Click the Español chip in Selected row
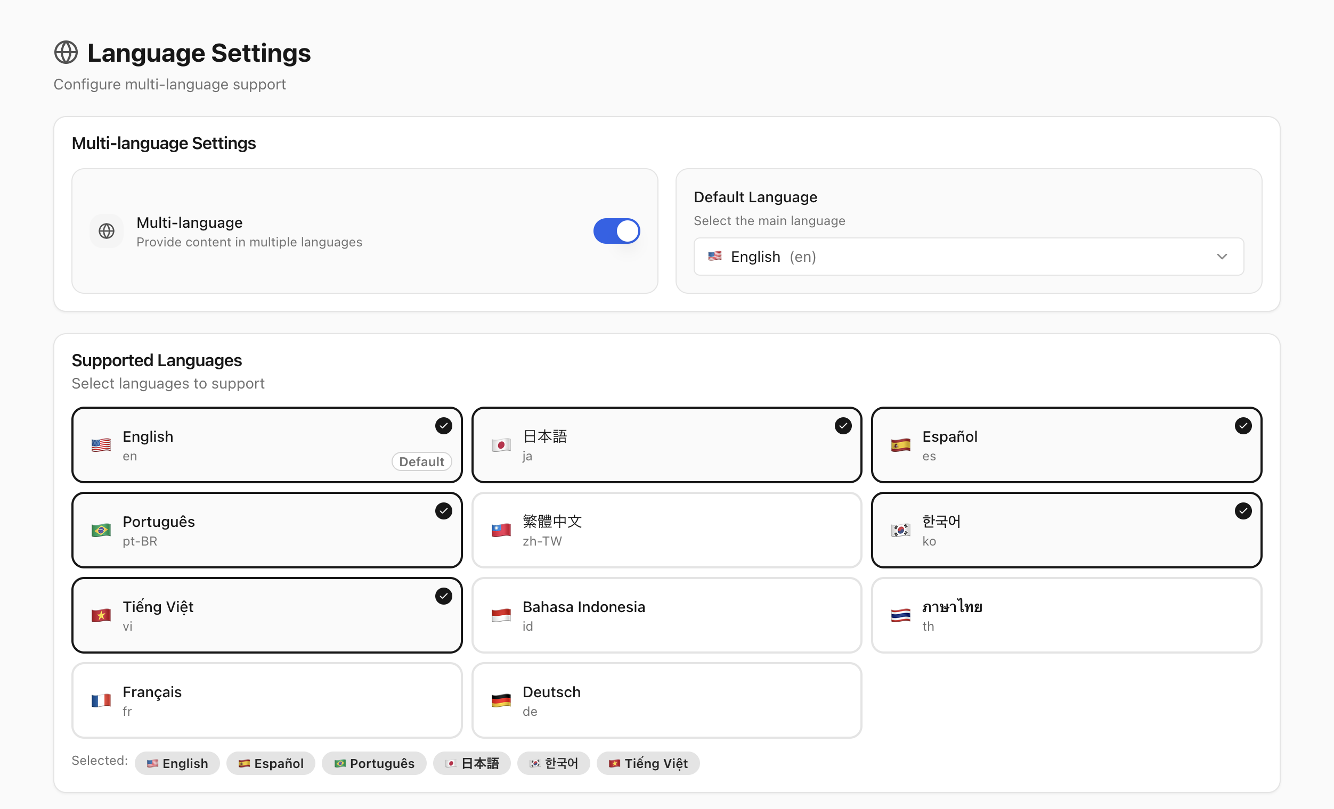 271,764
